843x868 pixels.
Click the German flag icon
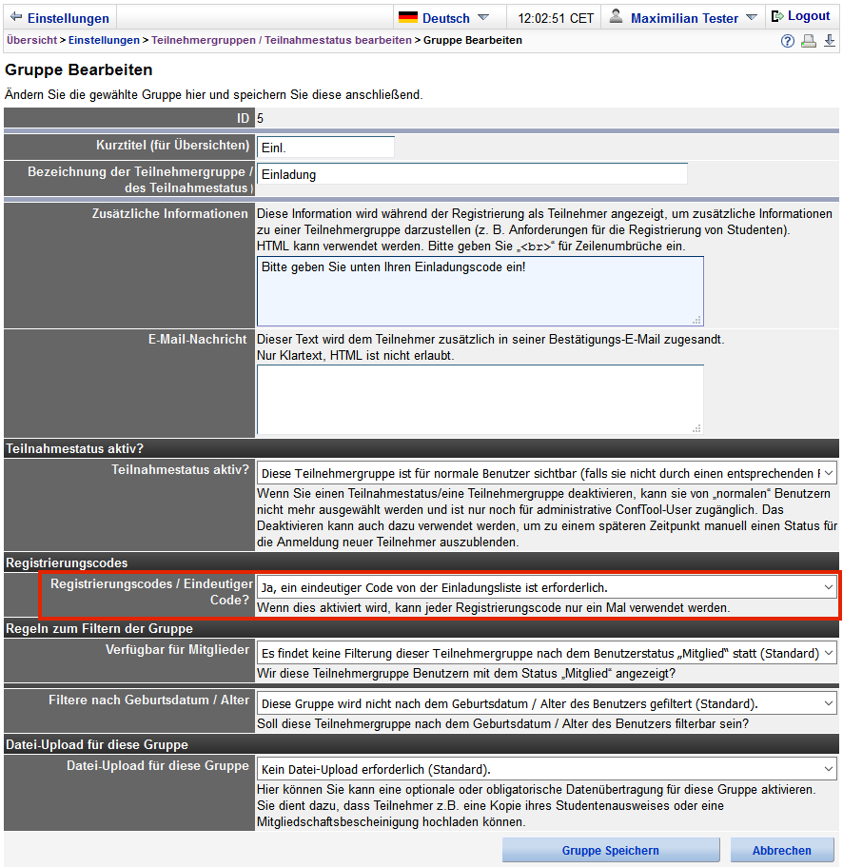(x=408, y=18)
